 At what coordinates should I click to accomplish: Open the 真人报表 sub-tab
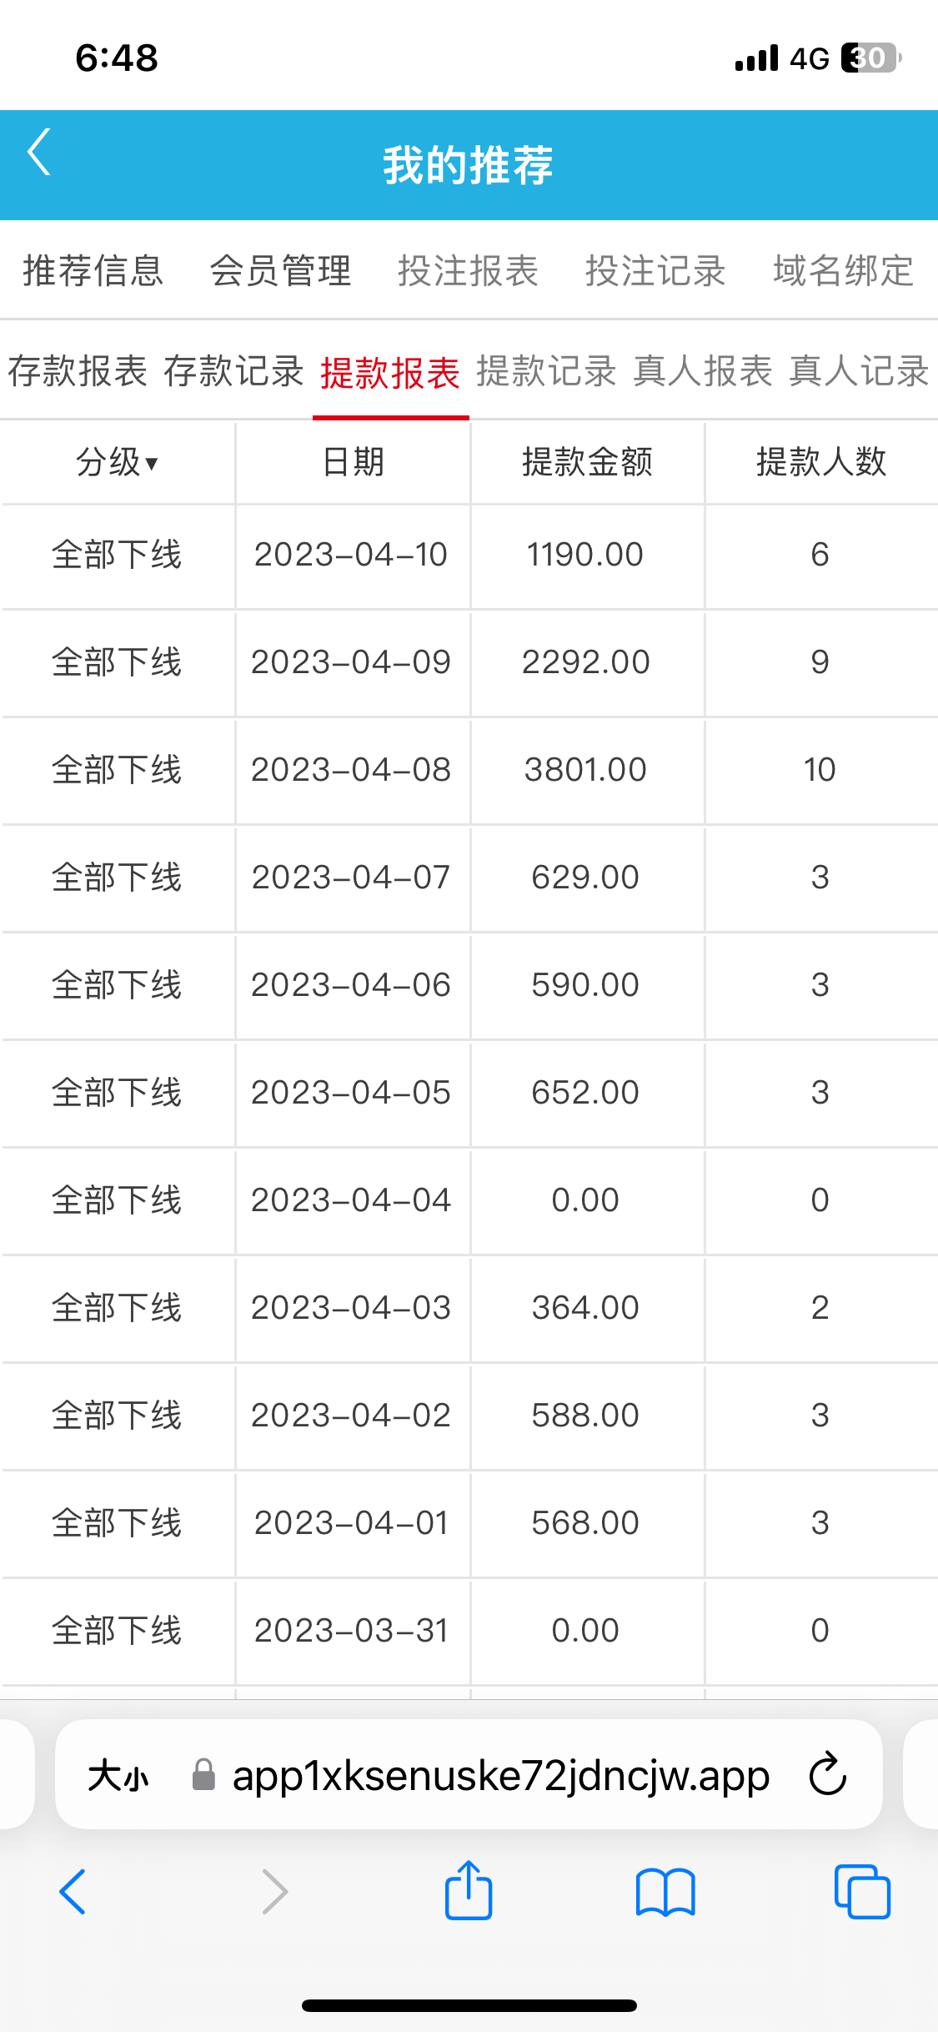click(703, 371)
